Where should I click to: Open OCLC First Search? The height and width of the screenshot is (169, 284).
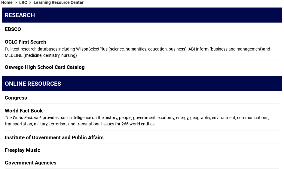(x=26, y=42)
